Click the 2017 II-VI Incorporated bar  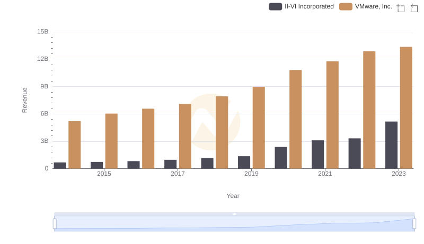[x=170, y=164]
